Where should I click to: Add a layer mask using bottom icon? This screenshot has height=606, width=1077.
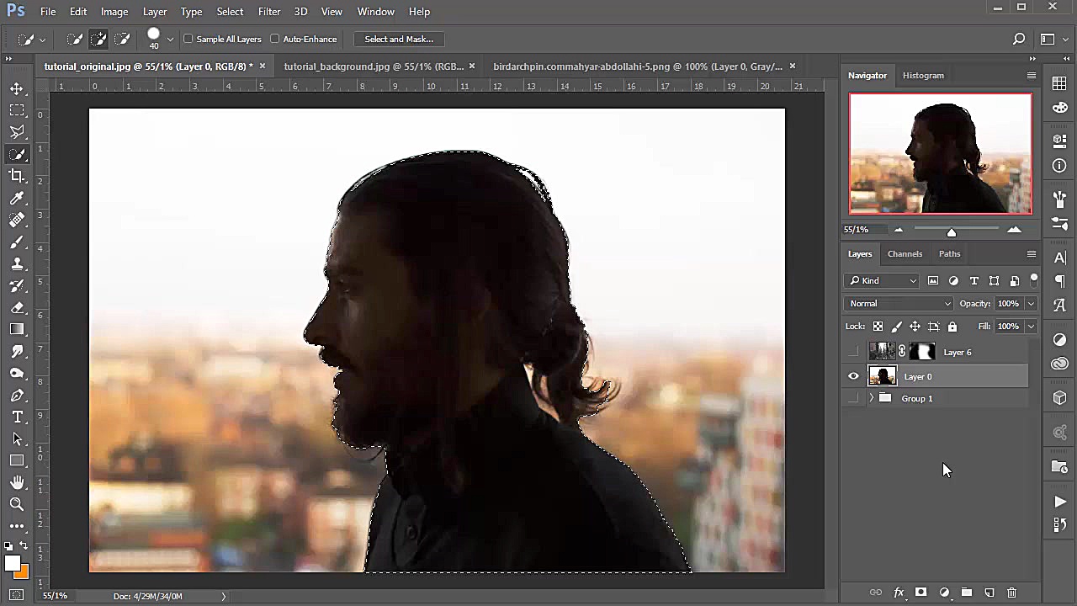920,593
